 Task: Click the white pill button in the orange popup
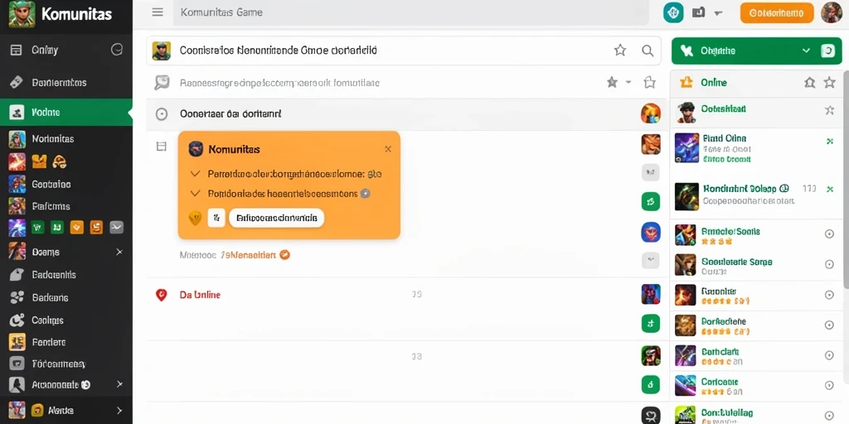276,218
